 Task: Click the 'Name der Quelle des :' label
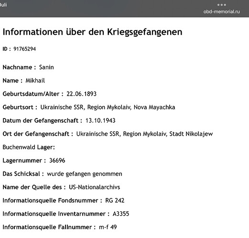[x=34, y=187]
